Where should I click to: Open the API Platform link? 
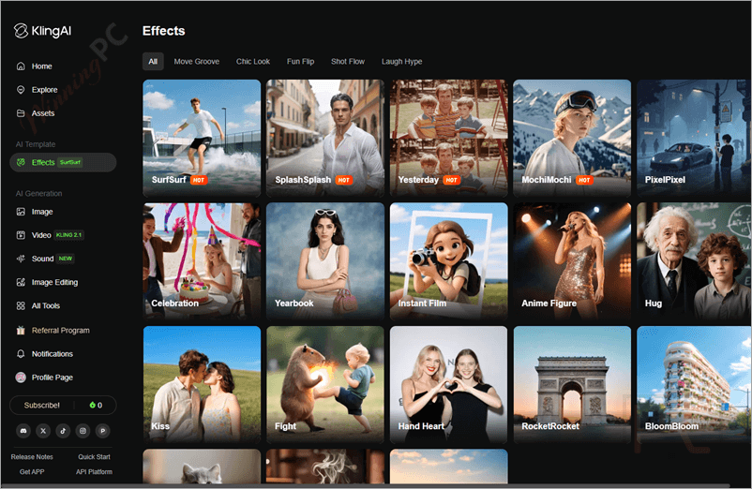[94, 472]
